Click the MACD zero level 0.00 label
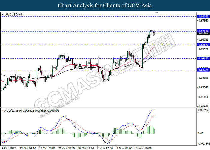 [201, 133]
